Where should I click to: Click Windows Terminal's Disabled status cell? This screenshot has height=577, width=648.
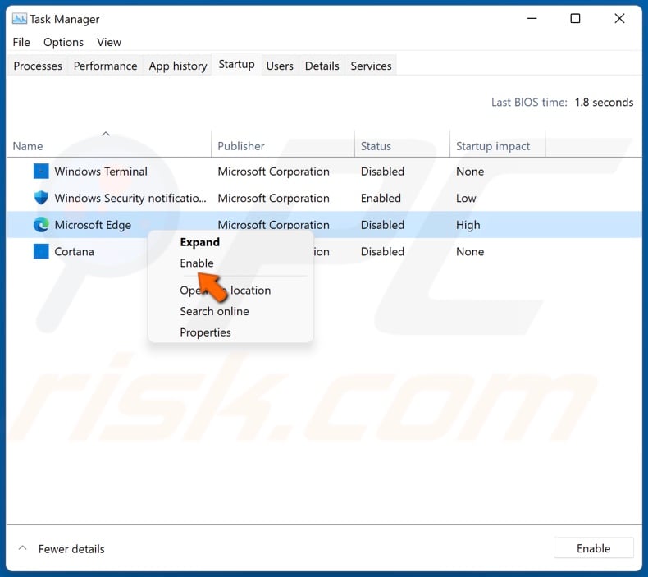pyautogui.click(x=382, y=172)
